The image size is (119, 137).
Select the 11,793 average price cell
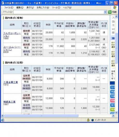(x=59, y=53)
